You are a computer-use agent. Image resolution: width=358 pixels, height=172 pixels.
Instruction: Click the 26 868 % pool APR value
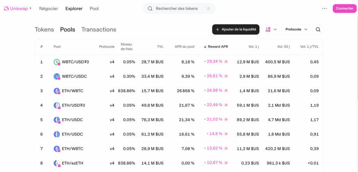(x=186, y=91)
